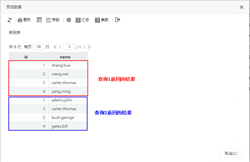Click the id cell next to bush,george
The height and width of the screenshot is (162, 250).
tap(29, 118)
